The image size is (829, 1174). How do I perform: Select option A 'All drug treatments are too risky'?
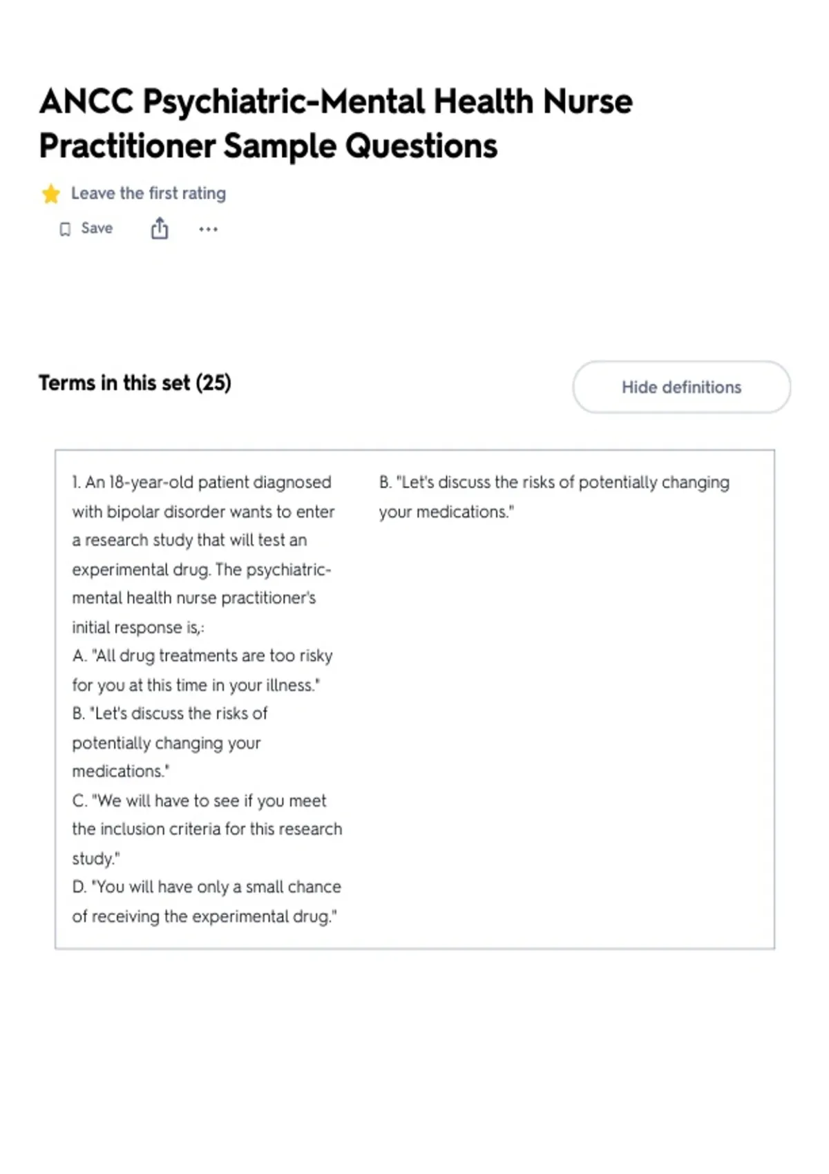[x=202, y=670]
